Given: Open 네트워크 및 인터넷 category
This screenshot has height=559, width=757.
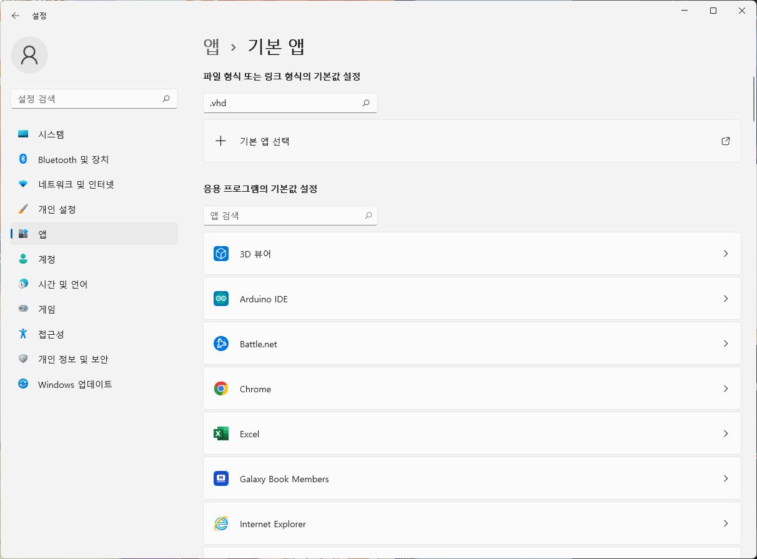Looking at the screenshot, I should [94, 184].
